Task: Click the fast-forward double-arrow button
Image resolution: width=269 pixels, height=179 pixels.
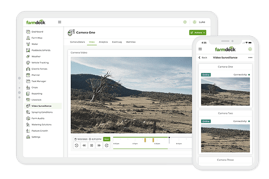Action: point(99,146)
